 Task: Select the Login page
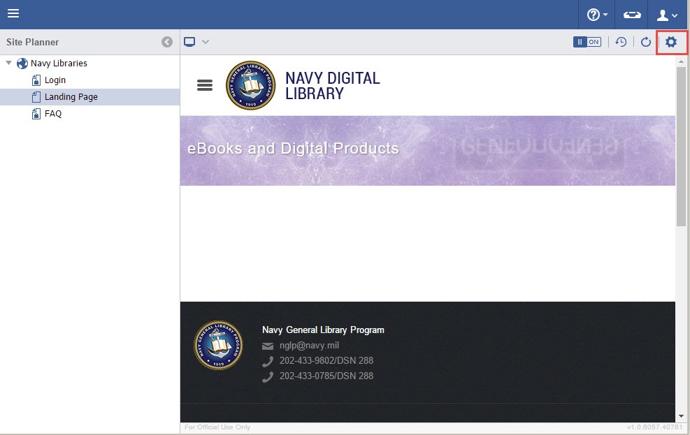[x=55, y=80]
